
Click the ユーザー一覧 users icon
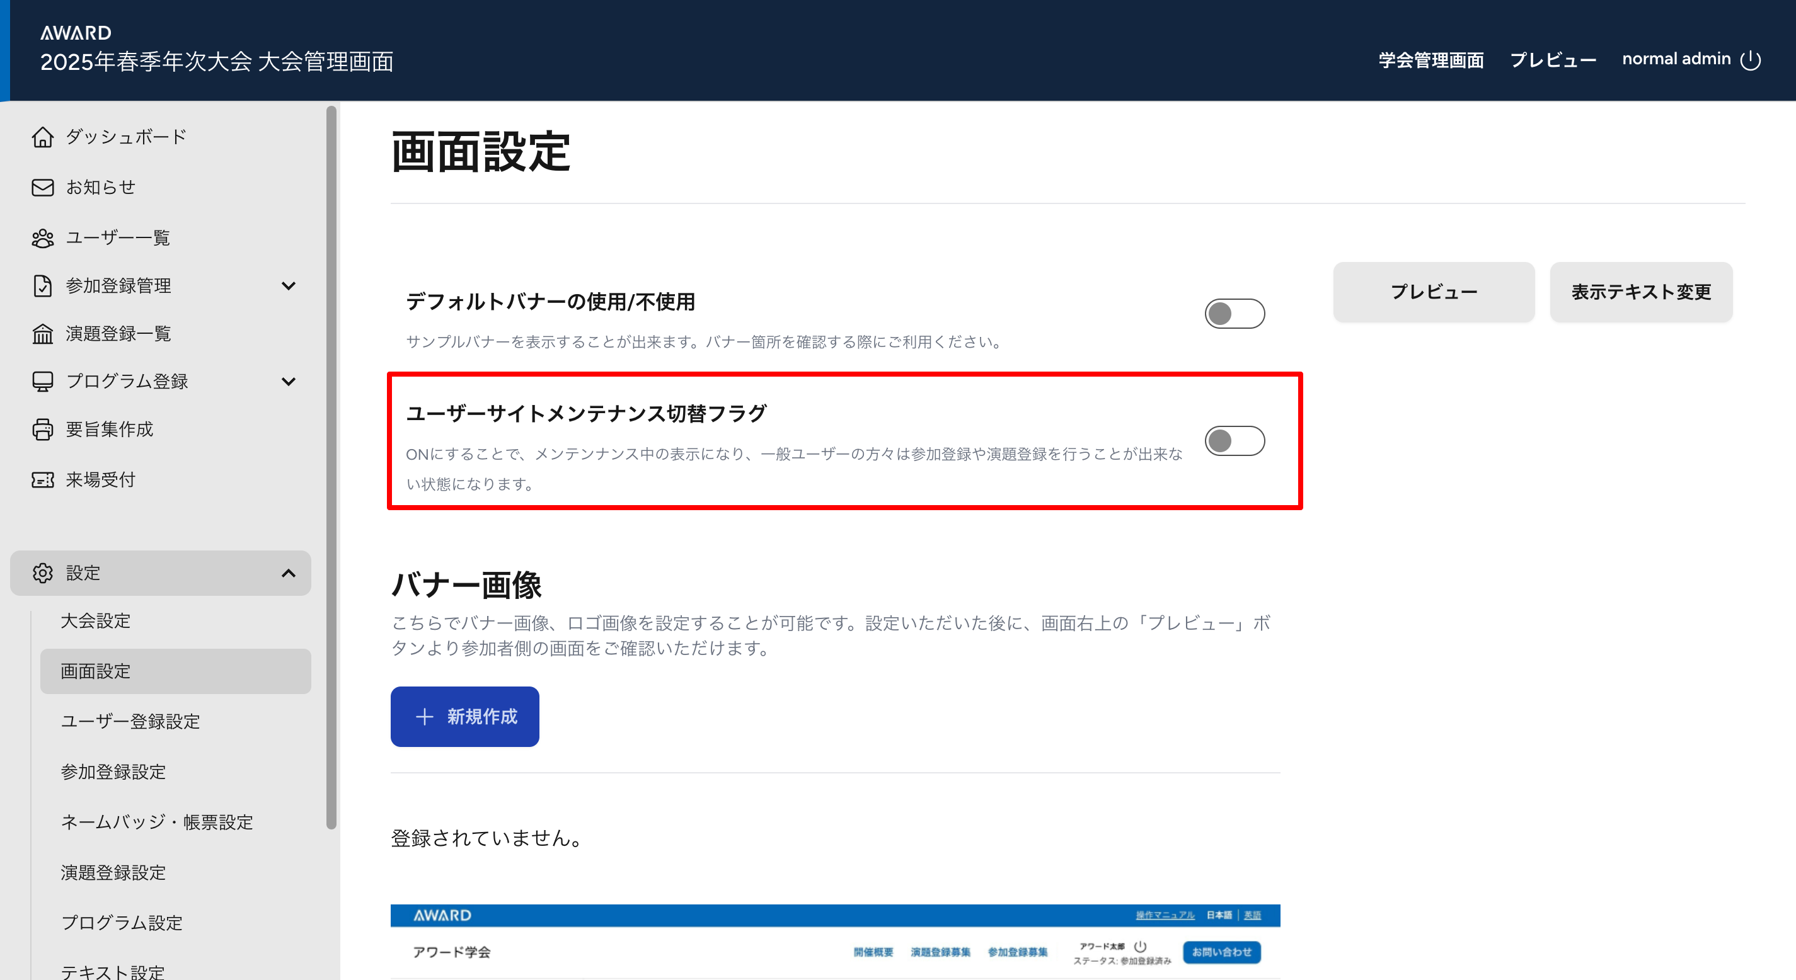[42, 238]
